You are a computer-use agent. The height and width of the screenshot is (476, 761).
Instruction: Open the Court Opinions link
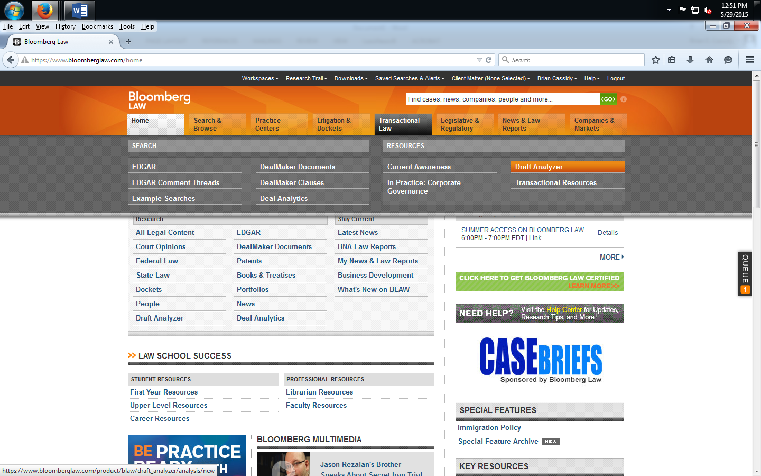coord(161,246)
